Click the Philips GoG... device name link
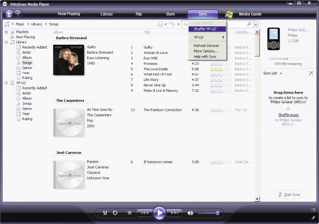319x224 pixels. pyautogui.click(x=298, y=30)
